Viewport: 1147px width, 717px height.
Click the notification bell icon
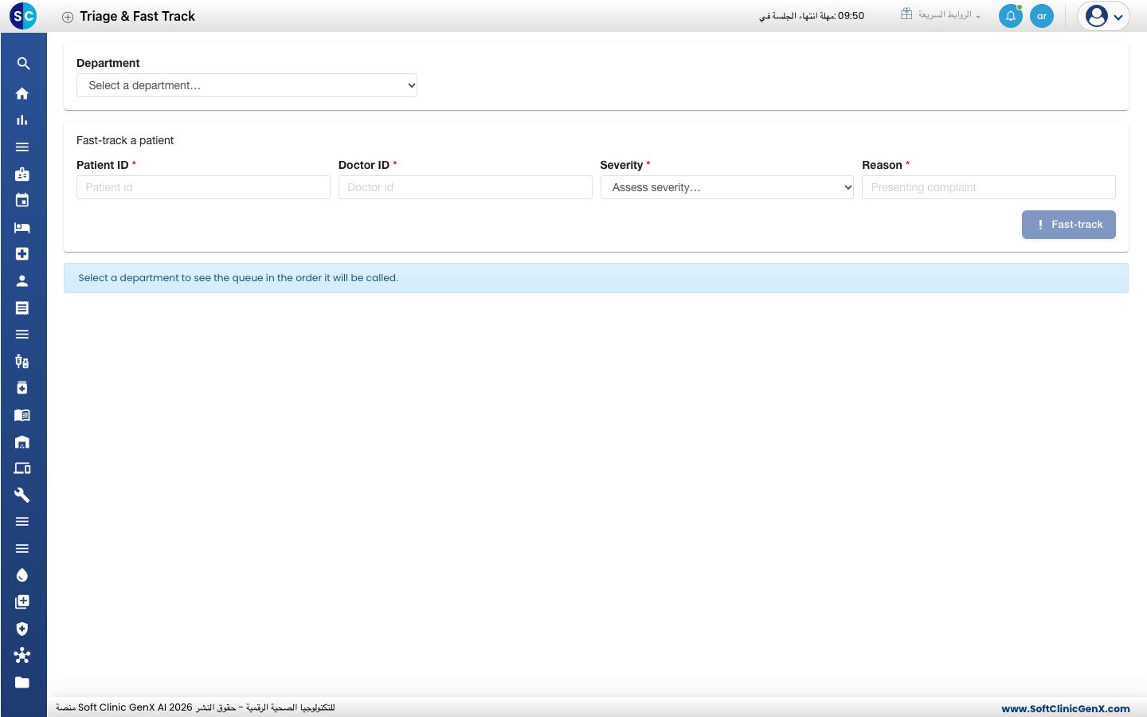pos(1011,16)
